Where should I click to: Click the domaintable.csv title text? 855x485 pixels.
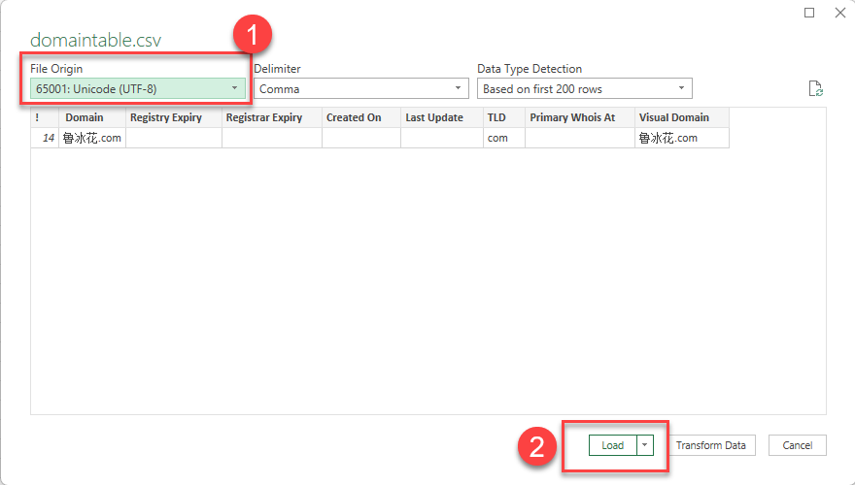[96, 40]
